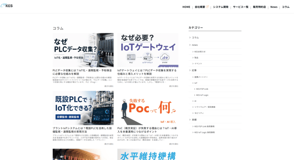Open the external link icon beside 会社概要
The height and width of the screenshot is (160, 294).
tap(207, 7)
